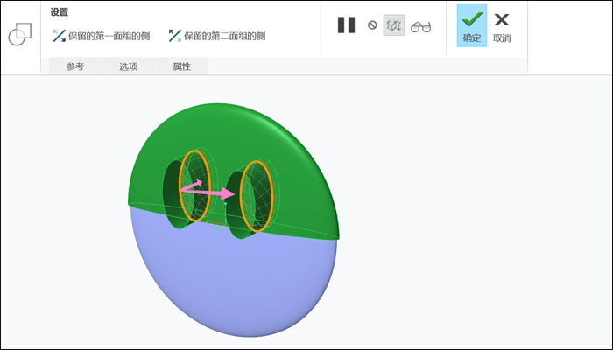Open the 选项 tab
Screen dimensions: 613x350
(x=129, y=66)
